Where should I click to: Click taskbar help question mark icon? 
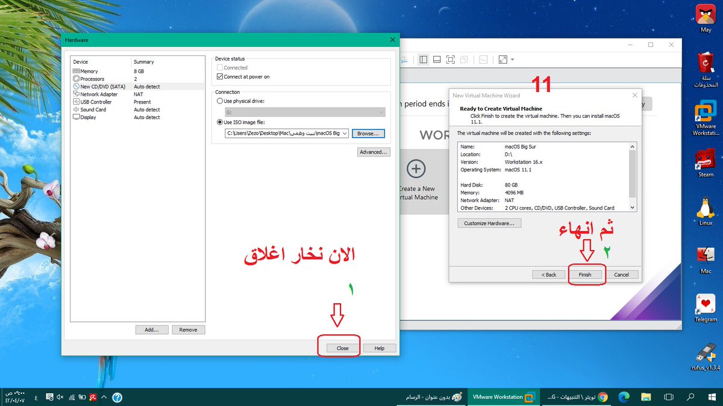(x=117, y=397)
